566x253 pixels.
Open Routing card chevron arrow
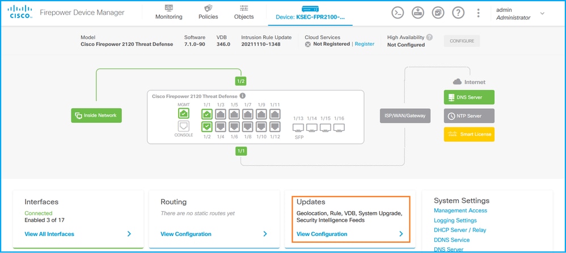coord(265,234)
